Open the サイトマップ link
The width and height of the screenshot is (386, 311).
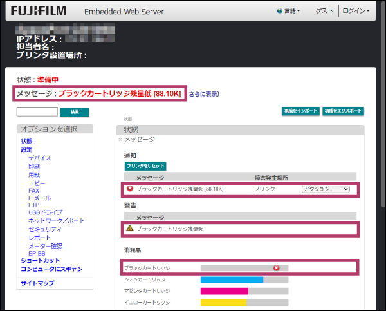coord(37,283)
